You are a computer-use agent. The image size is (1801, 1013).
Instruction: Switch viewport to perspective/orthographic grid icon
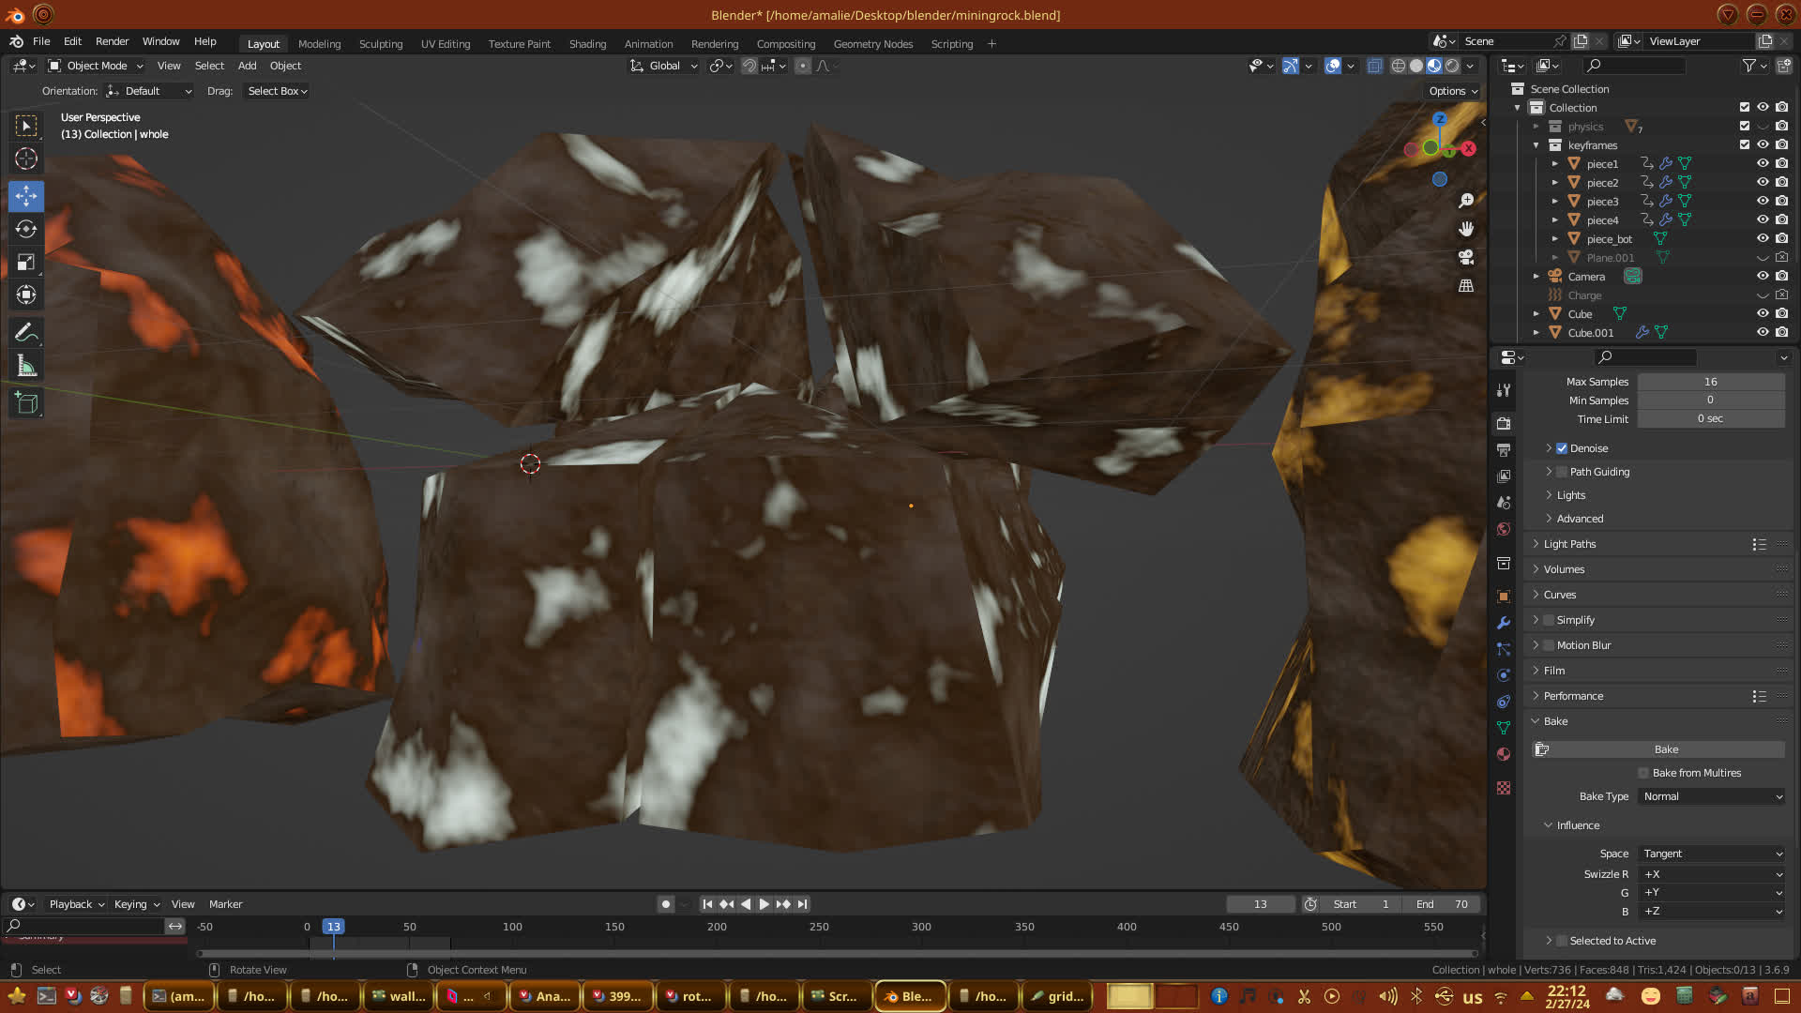(x=1466, y=285)
